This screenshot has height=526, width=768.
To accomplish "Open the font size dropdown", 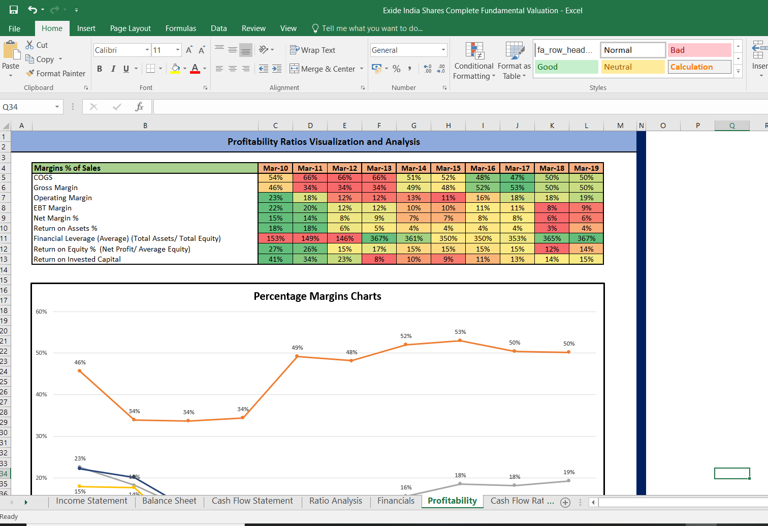I will (178, 50).
